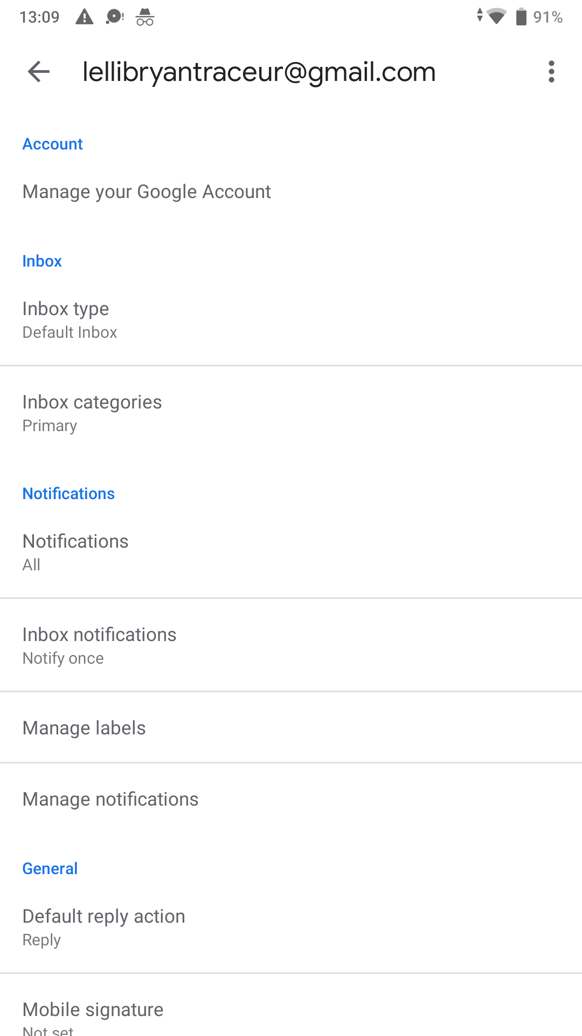
Task: Open Default reply action setting
Action: coord(291,927)
